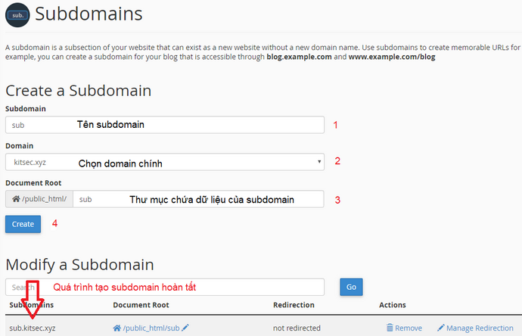Select the Search box under Modify a Subdomain
Image resolution: width=522 pixels, height=336 pixels.
point(164,287)
